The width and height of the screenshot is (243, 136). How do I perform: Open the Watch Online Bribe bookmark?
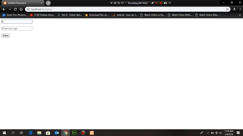point(207,15)
